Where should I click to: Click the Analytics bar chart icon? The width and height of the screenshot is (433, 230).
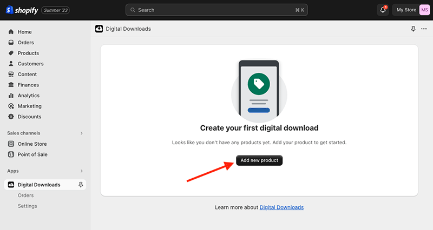point(11,96)
